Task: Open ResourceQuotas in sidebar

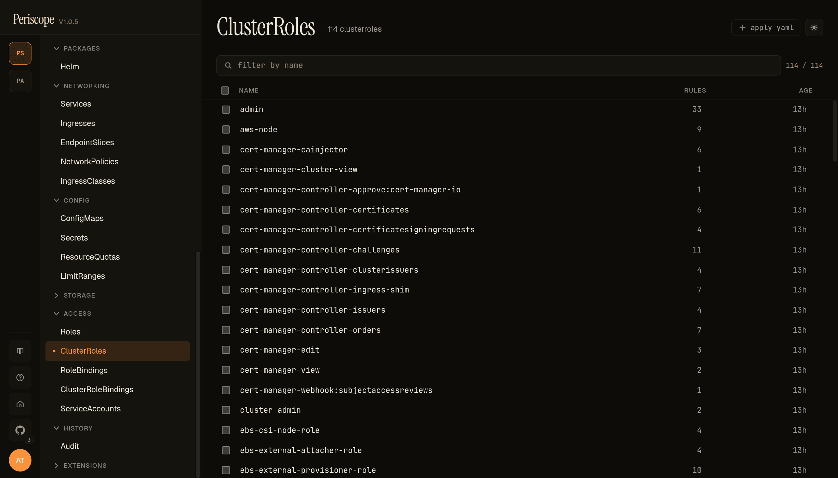Action: (118, 257)
